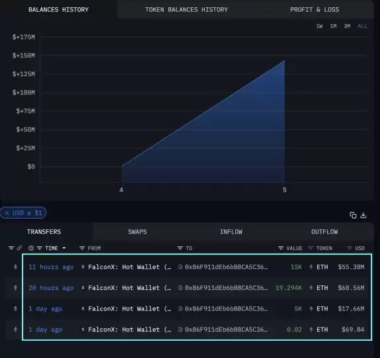Screen dimensions: 380x358
Task: Click contract icon beside address on 0.02 row
Action: tap(180, 330)
